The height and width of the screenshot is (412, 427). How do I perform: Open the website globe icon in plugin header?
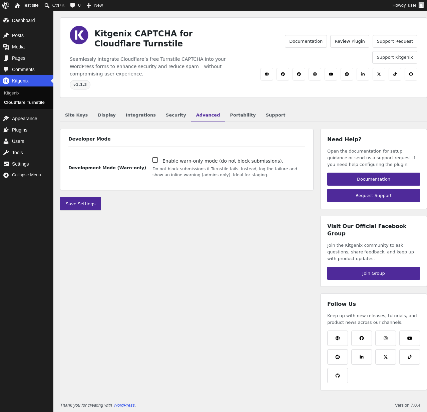click(267, 74)
